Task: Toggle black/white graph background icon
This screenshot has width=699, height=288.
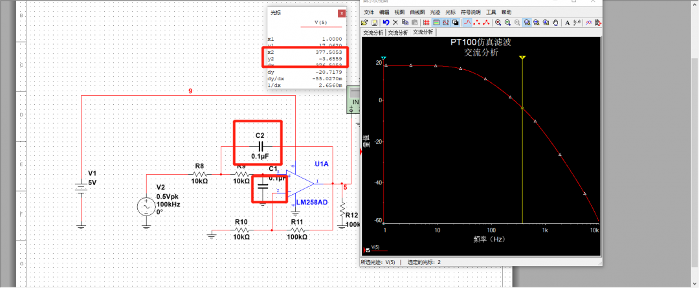Action: click(456, 22)
